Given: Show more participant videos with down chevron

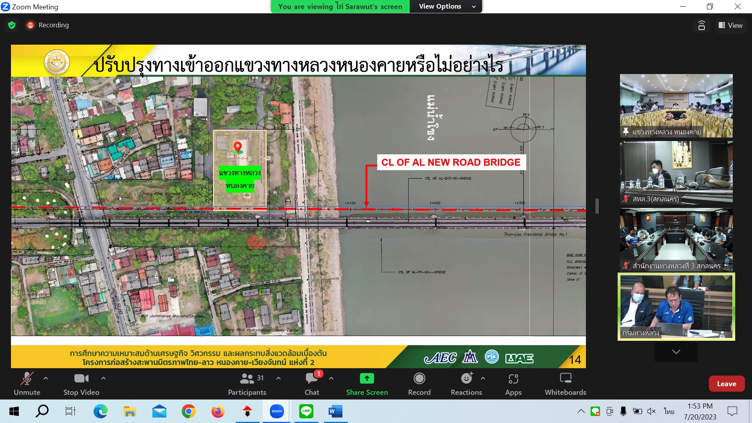Looking at the screenshot, I should pos(676,352).
